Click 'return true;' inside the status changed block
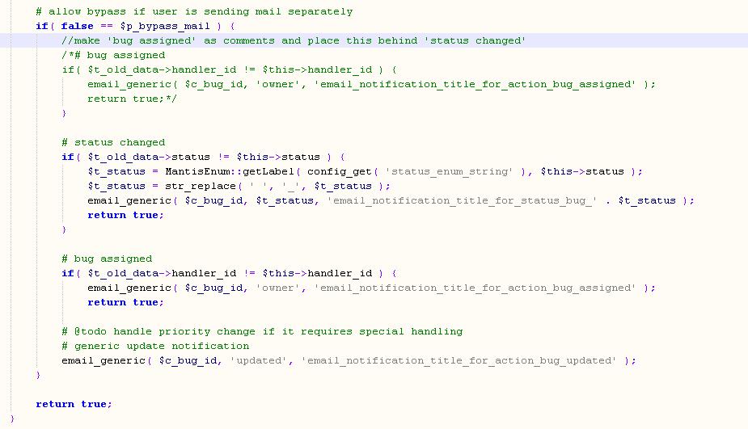The width and height of the screenshot is (748, 429). (125, 215)
